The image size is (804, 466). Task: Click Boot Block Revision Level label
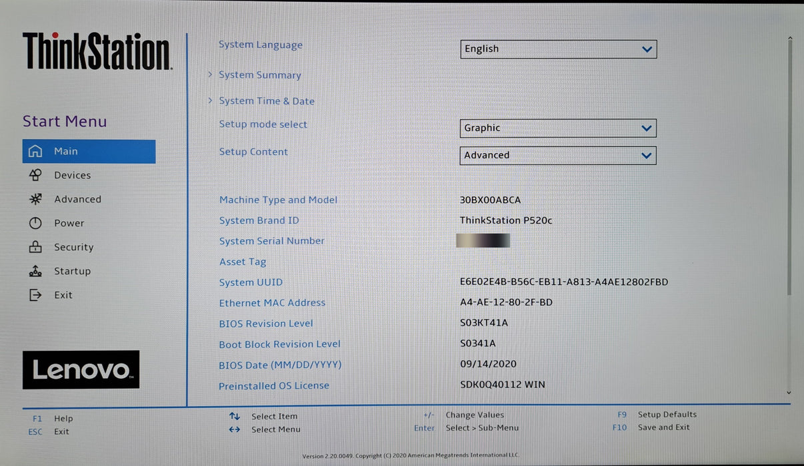coord(279,344)
